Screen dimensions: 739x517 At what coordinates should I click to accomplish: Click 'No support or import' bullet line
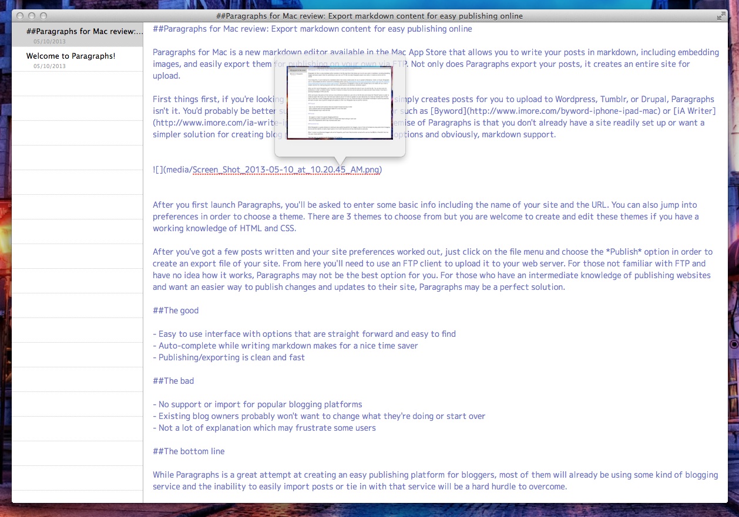click(x=257, y=404)
